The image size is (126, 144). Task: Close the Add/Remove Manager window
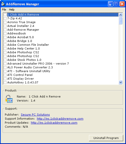point(122,4)
